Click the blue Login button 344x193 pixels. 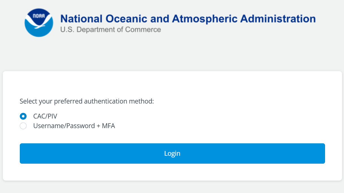click(172, 153)
